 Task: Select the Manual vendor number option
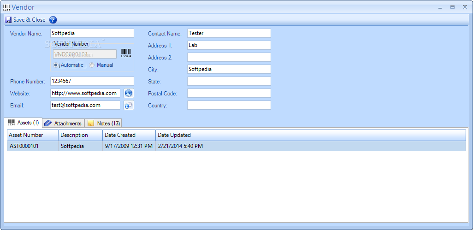point(102,65)
